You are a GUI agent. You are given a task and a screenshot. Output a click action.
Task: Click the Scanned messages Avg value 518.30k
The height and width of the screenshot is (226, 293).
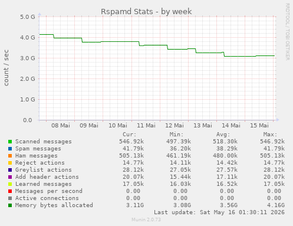pos(225,142)
